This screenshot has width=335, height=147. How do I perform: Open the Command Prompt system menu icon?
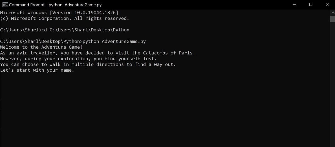point(5,5)
